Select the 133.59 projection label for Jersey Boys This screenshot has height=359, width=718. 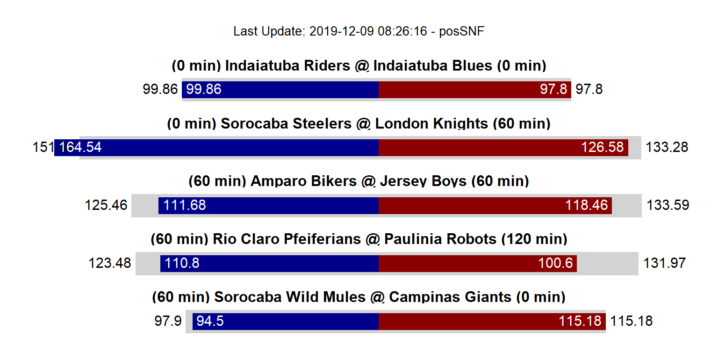(x=668, y=205)
